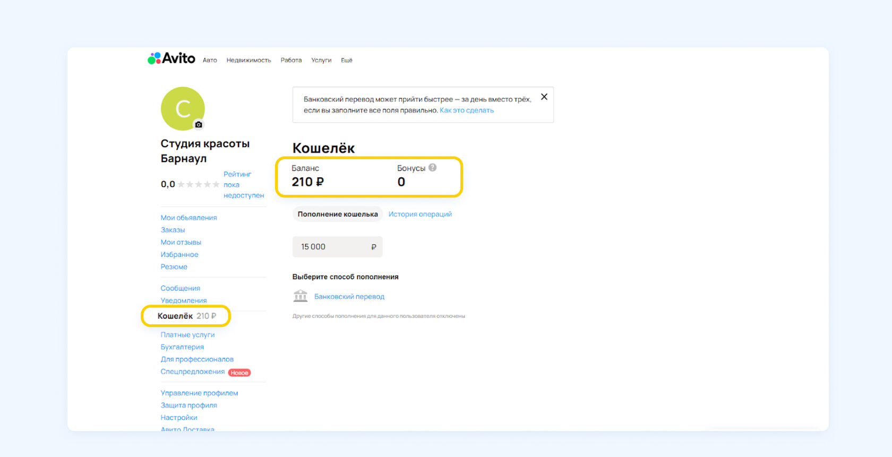
Task: Click the red Новое badge
Action: (239, 373)
